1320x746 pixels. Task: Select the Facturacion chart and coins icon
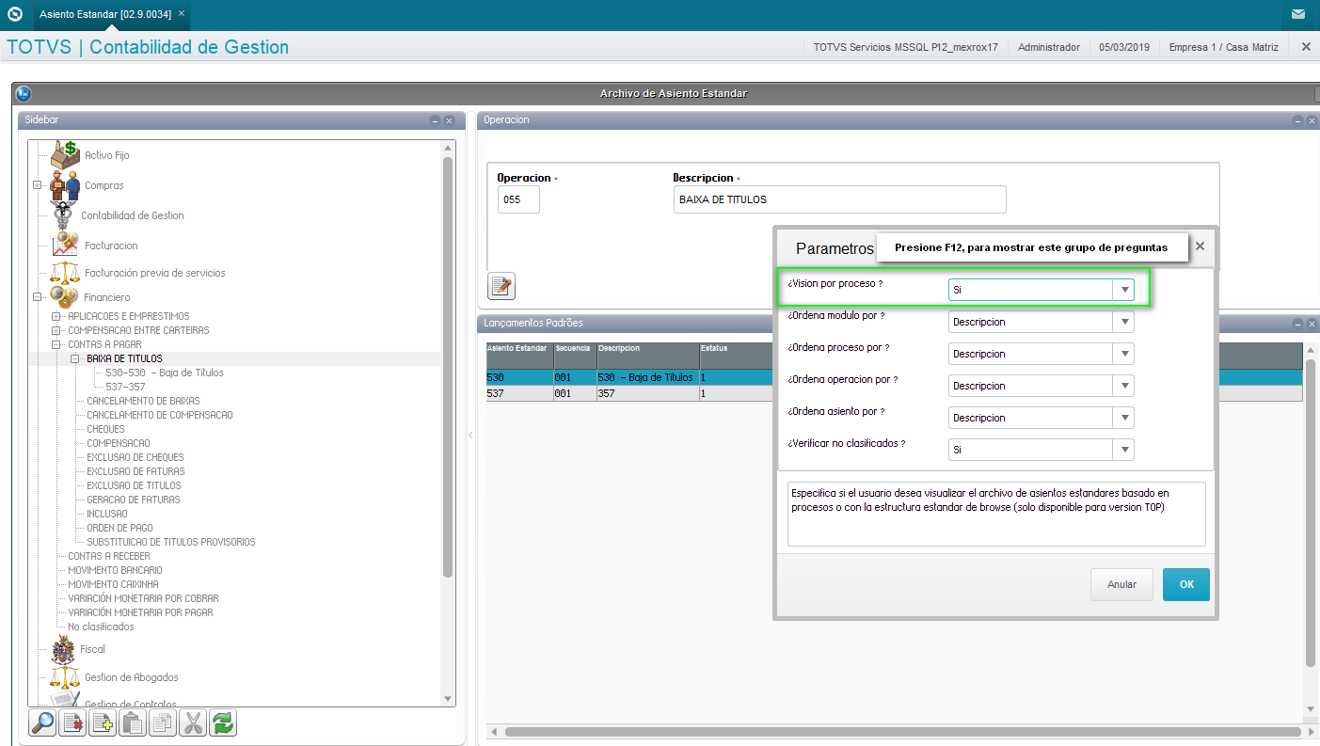65,245
